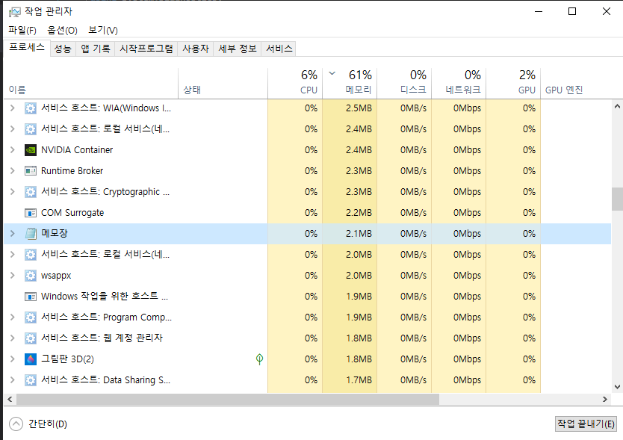Sort by the GPU 엔진 column header

[576, 83]
